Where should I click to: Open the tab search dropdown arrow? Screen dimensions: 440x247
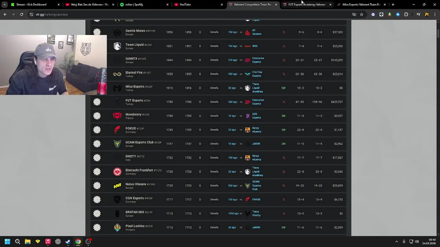tap(4, 4)
